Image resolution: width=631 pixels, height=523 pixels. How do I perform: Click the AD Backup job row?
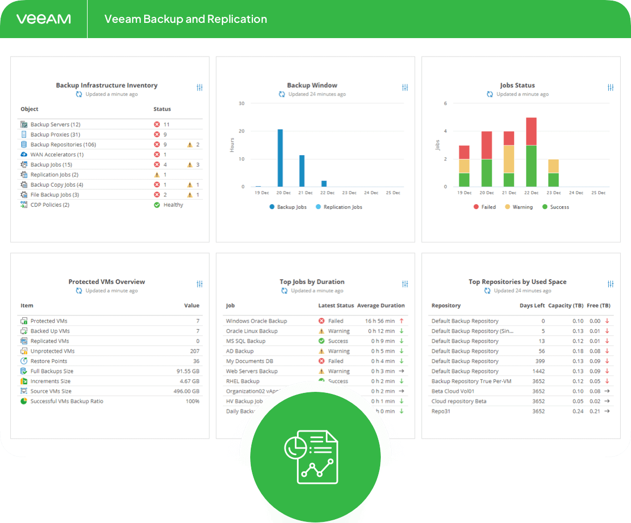click(315, 351)
